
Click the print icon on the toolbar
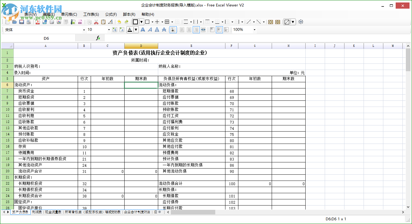pyautogui.click(x=28, y=22)
